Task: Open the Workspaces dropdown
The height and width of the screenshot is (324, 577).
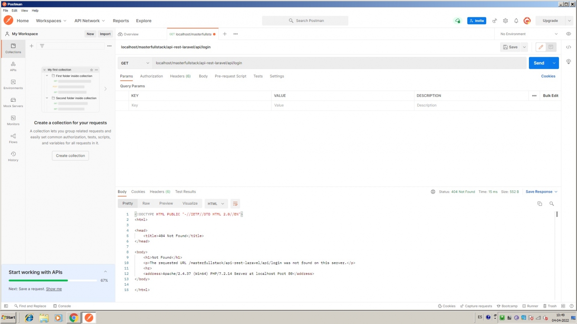Action: (51, 21)
